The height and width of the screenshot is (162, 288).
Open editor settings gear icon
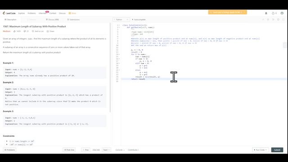coord(278,19)
